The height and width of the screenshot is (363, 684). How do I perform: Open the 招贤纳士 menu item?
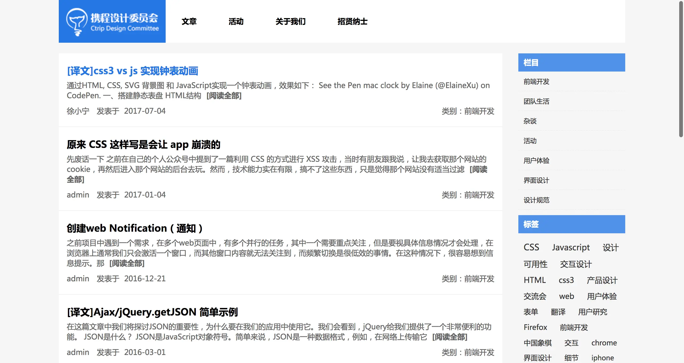tap(352, 21)
